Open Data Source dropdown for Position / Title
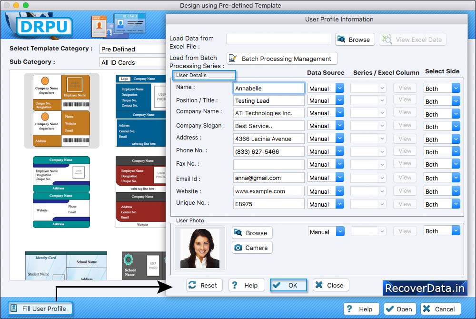This screenshot has width=476, height=319. click(326, 100)
